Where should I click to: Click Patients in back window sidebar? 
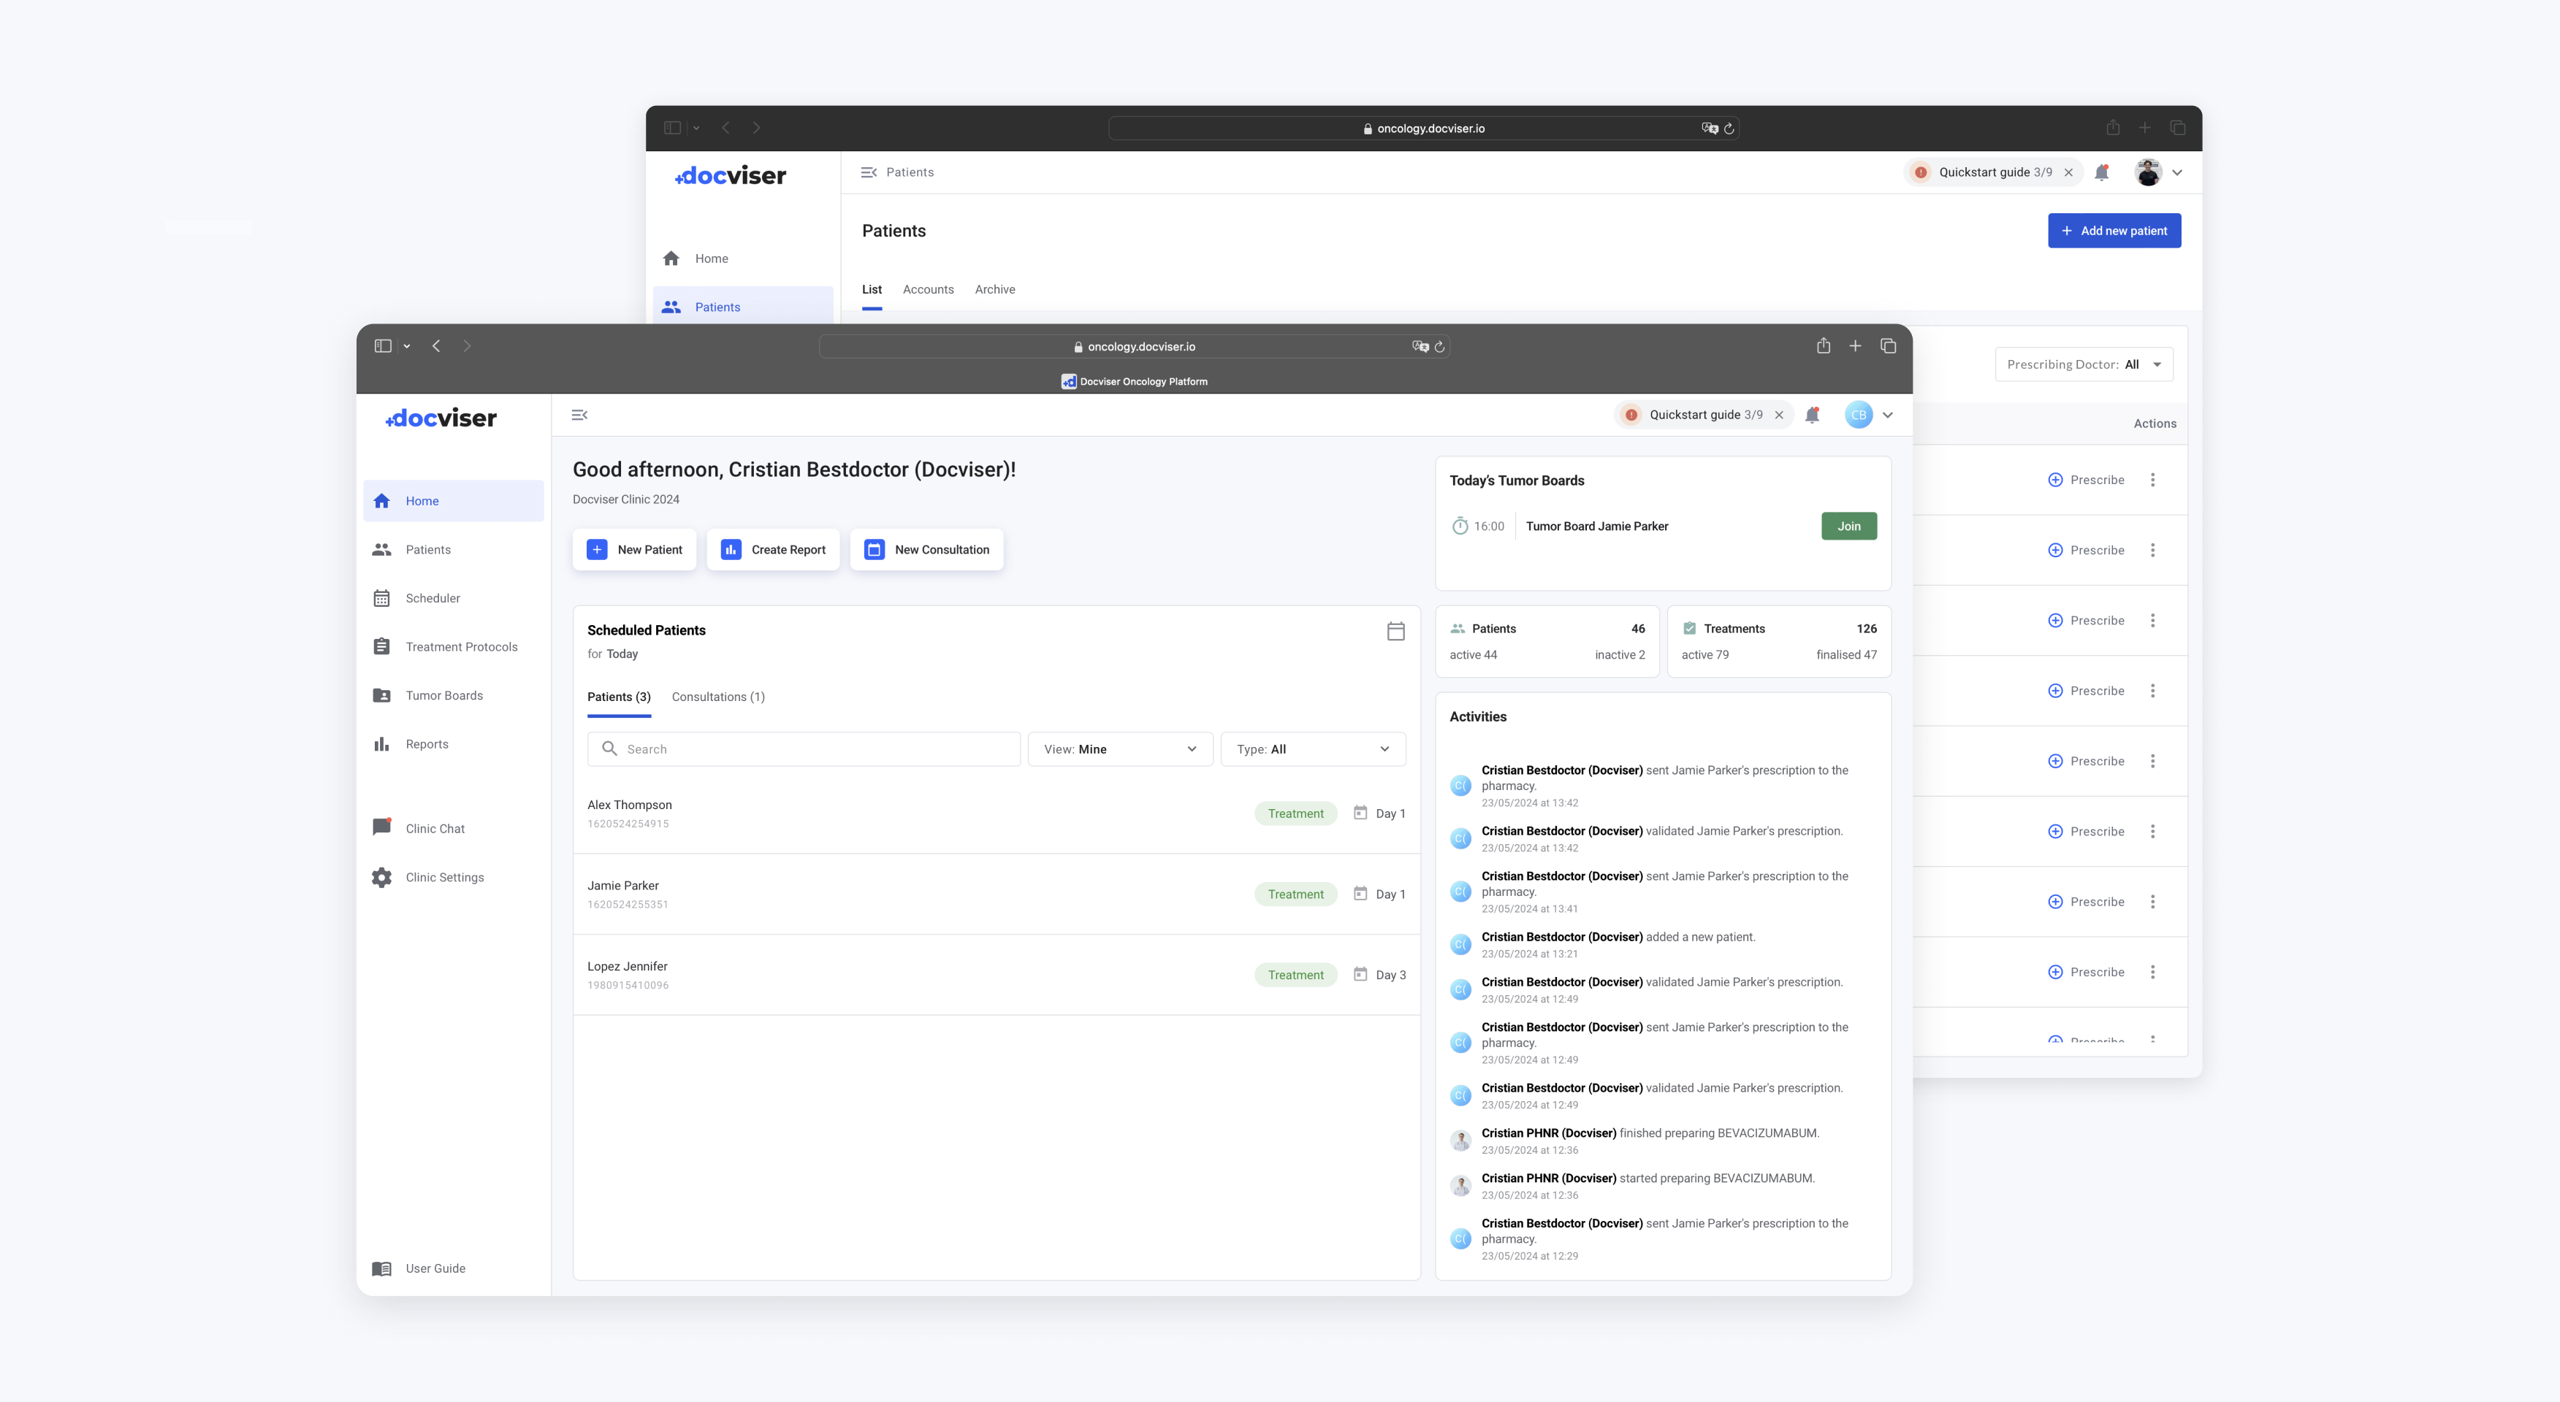pos(742,307)
